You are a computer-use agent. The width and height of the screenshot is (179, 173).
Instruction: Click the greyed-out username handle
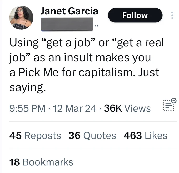(x=67, y=24)
